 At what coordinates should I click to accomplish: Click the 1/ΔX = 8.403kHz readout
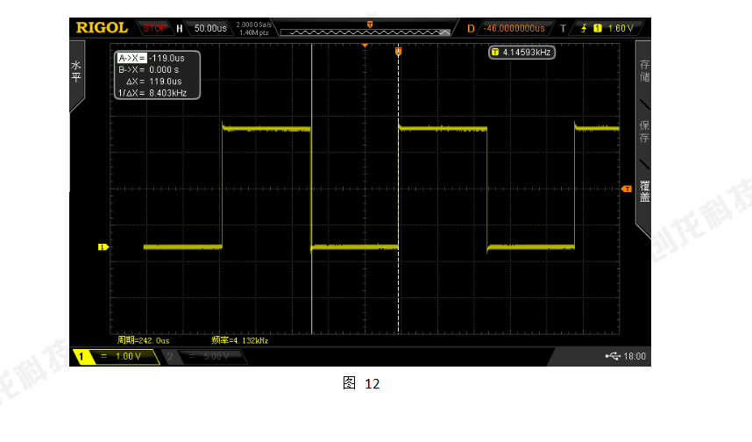coord(153,93)
